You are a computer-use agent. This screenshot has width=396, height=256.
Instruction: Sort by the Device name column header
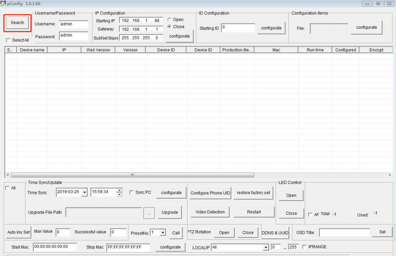pos(32,50)
